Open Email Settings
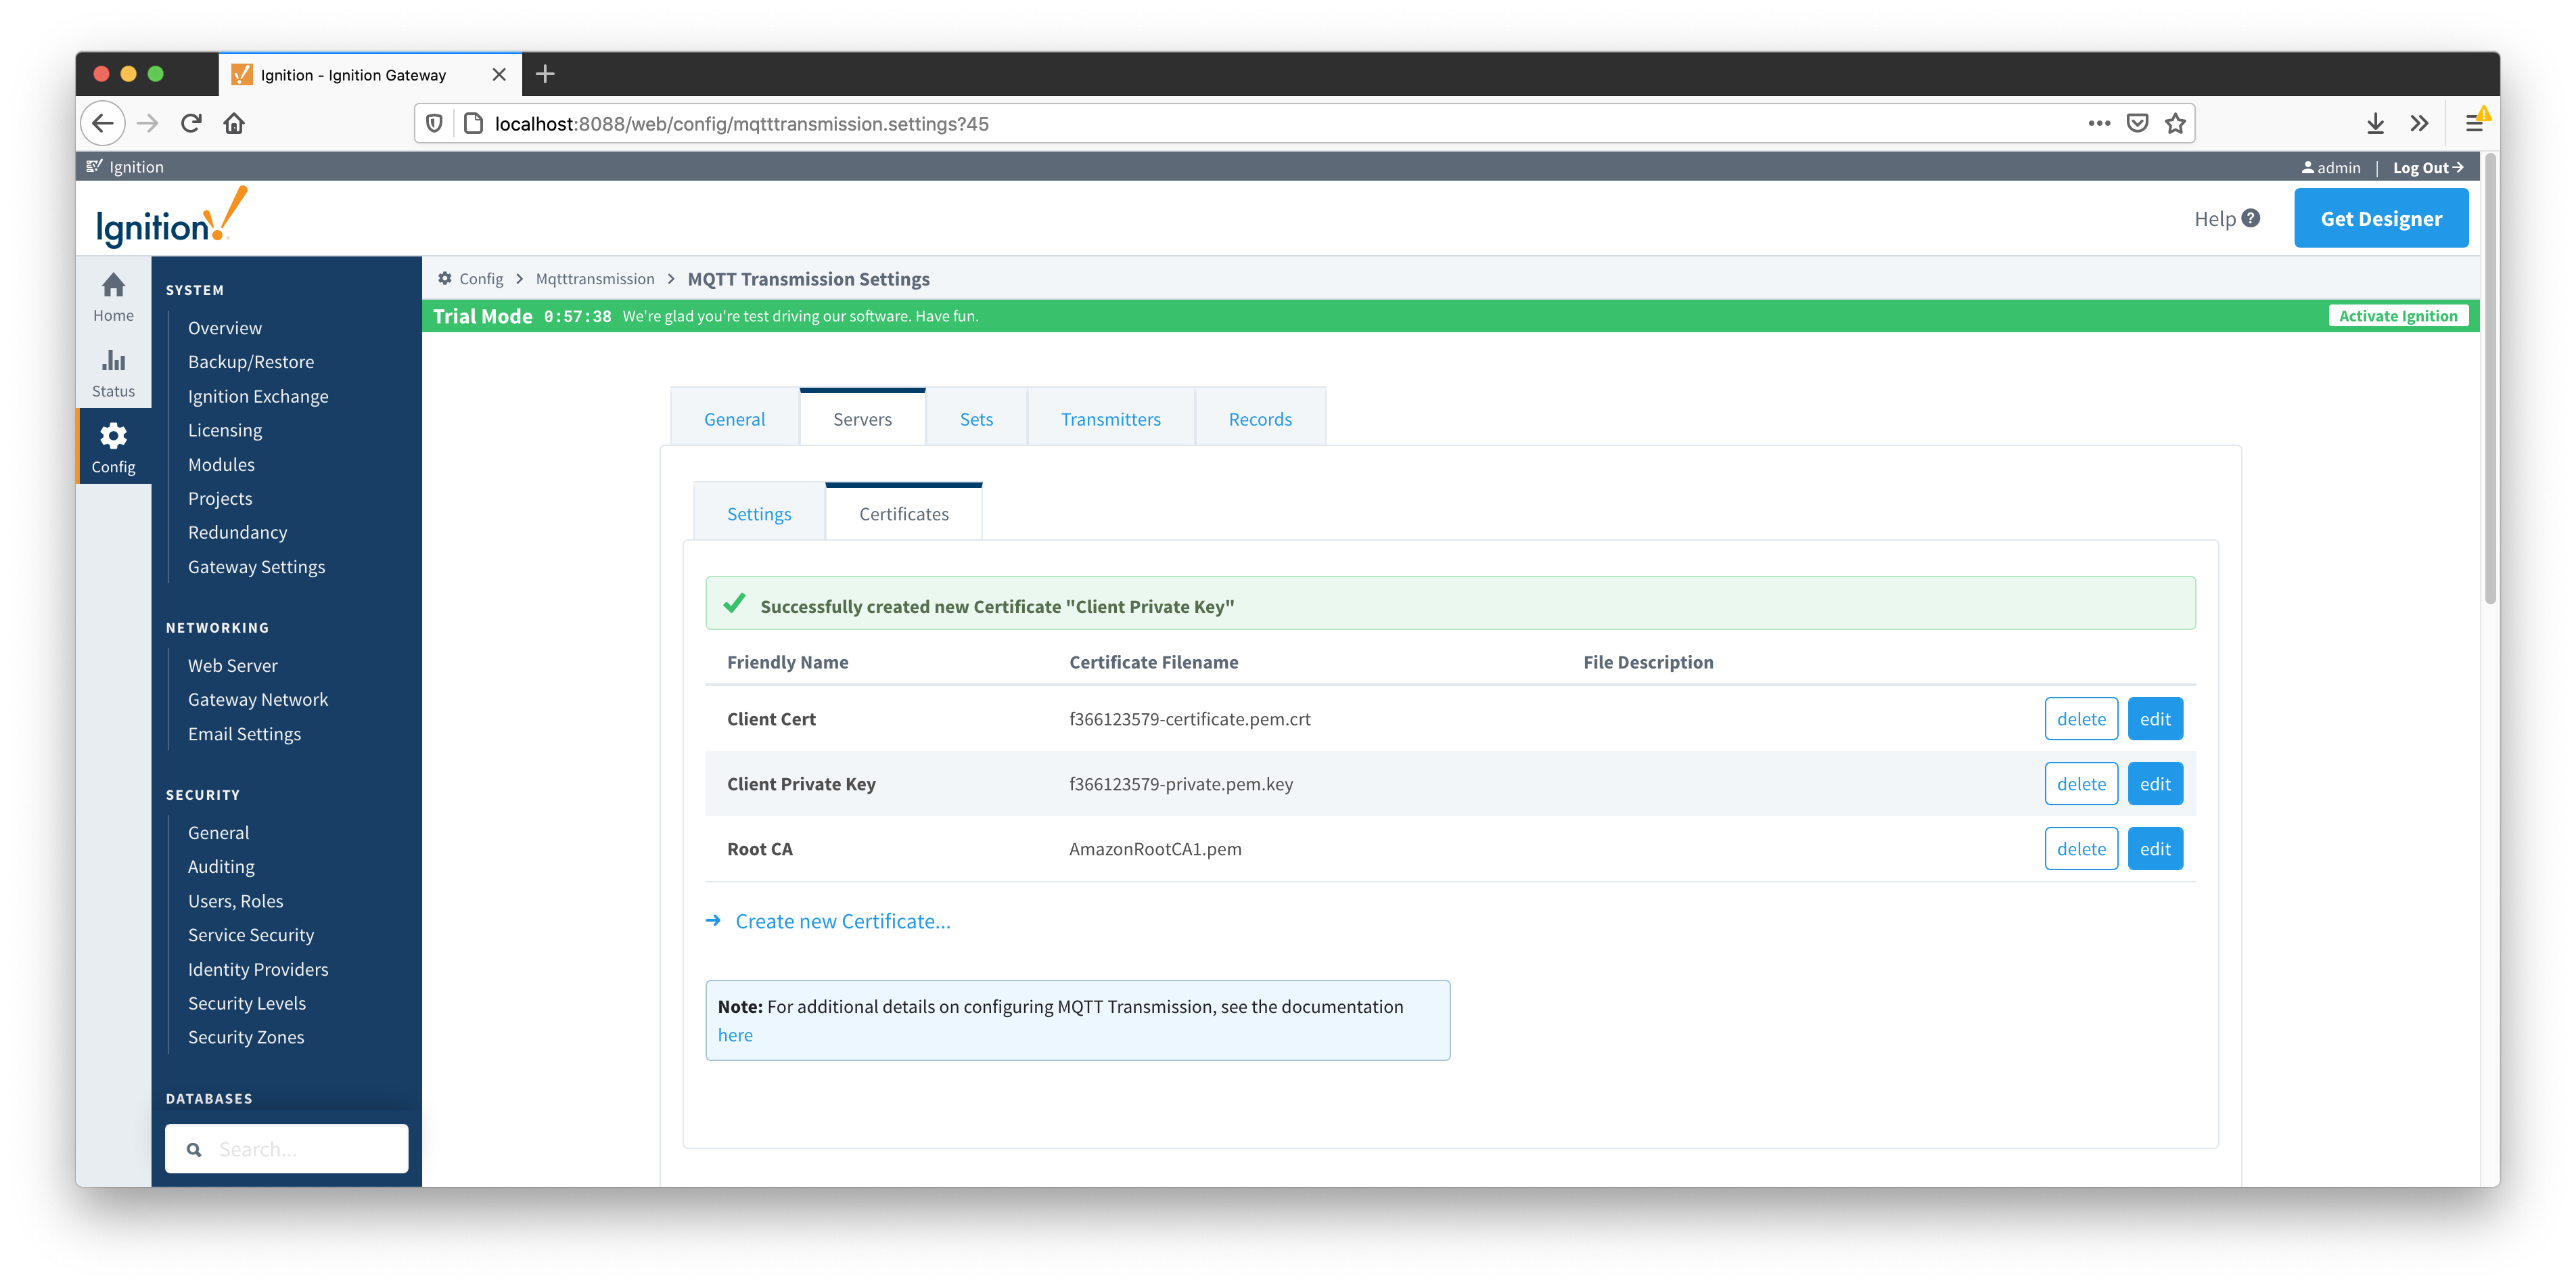Viewport: 2576px width, 1287px height. 244,734
